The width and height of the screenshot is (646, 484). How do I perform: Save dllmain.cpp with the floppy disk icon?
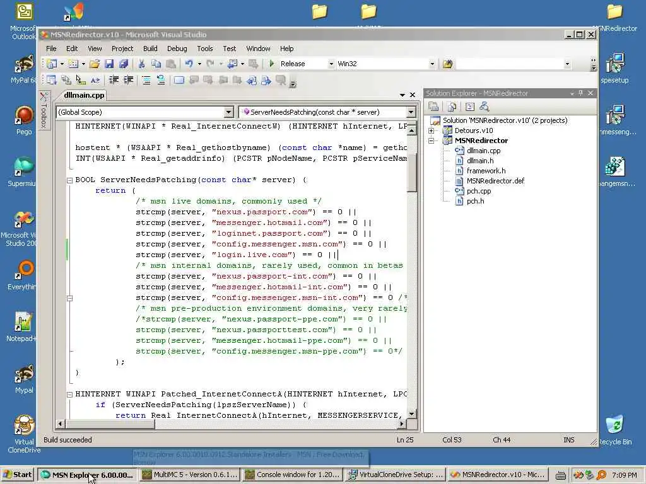coord(109,64)
